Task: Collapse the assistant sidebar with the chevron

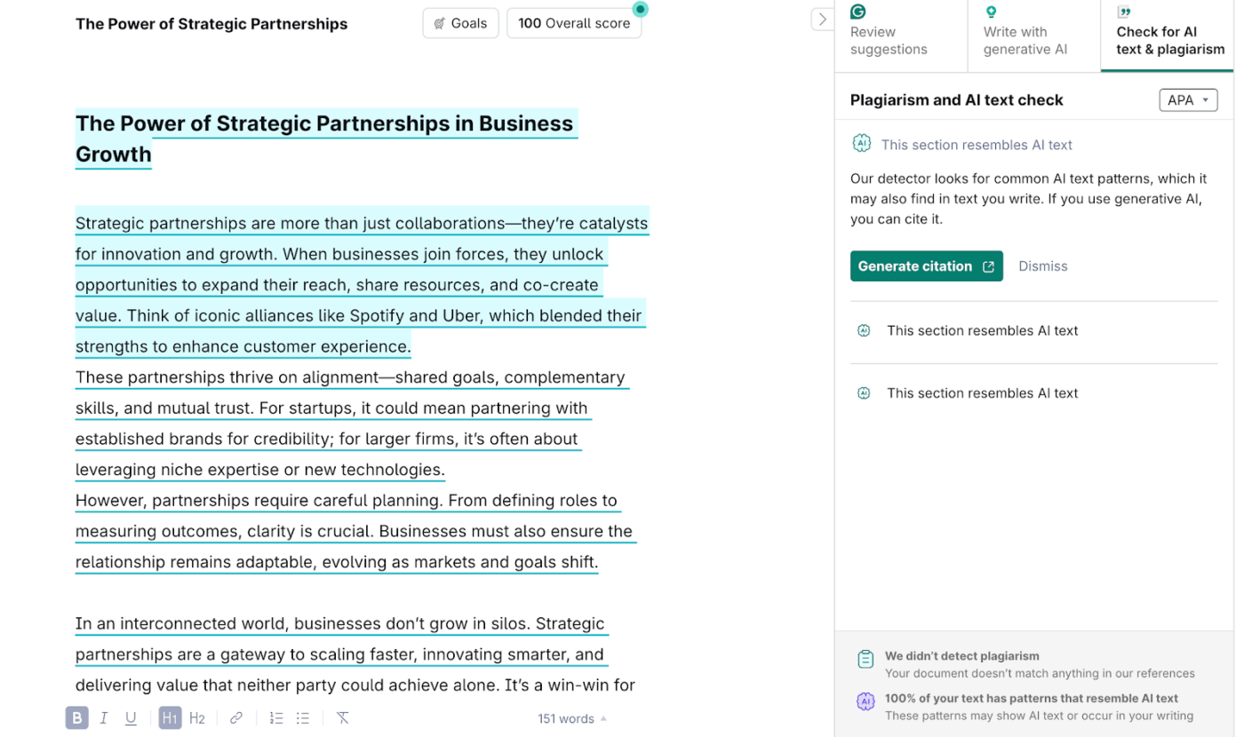Action: 822,19
